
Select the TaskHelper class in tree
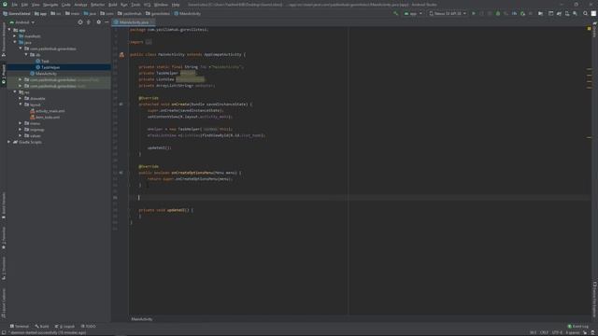pyautogui.click(x=48, y=67)
